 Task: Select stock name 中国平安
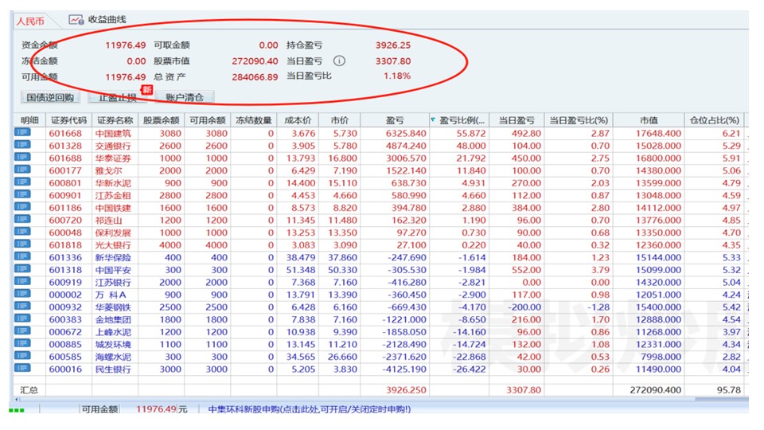pos(113,270)
